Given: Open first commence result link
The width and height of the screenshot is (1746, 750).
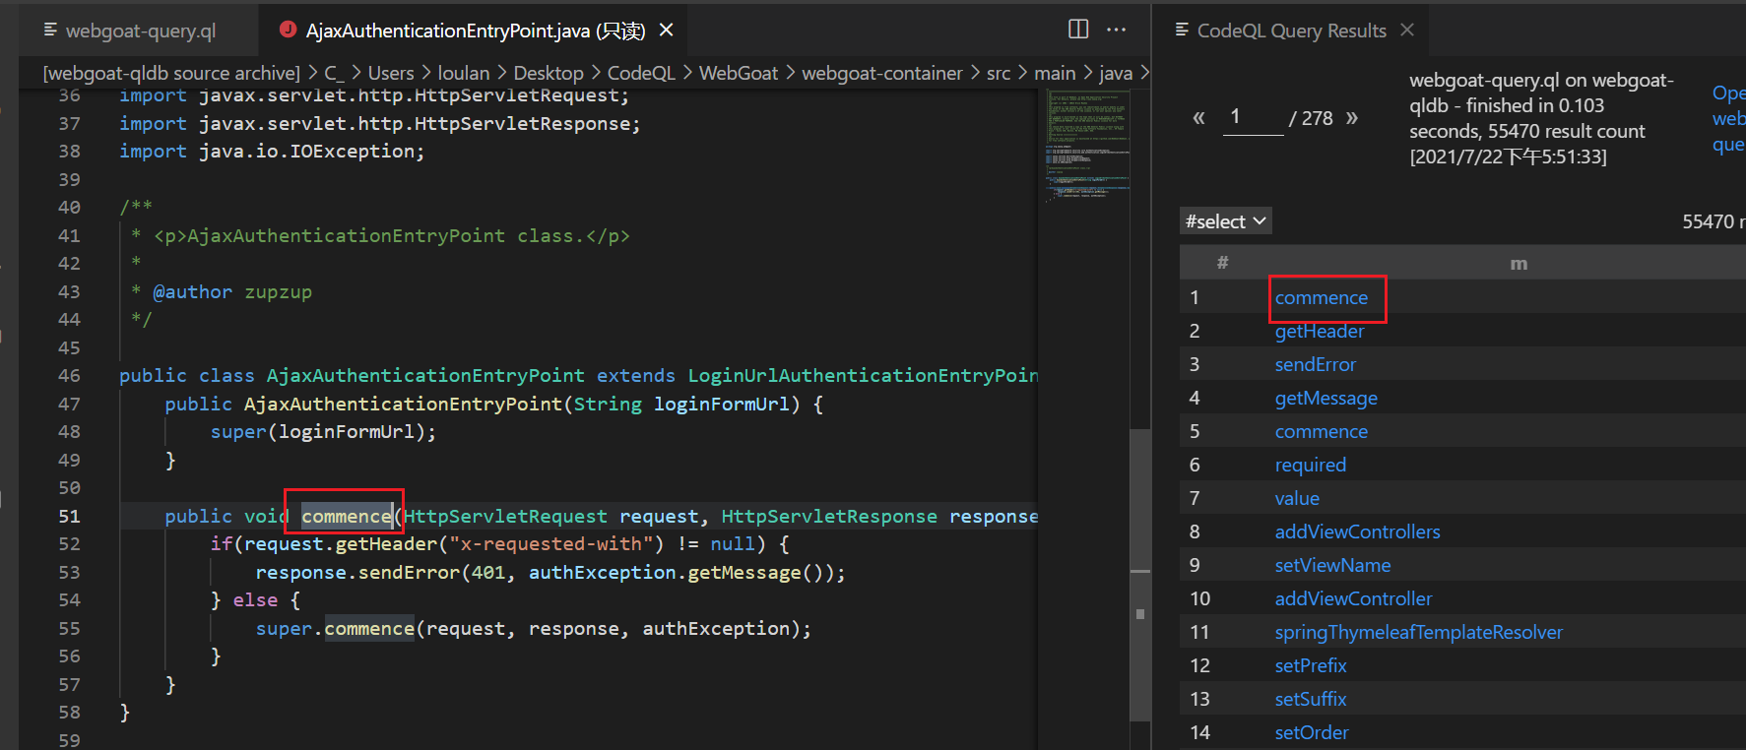Looking at the screenshot, I should [1321, 297].
